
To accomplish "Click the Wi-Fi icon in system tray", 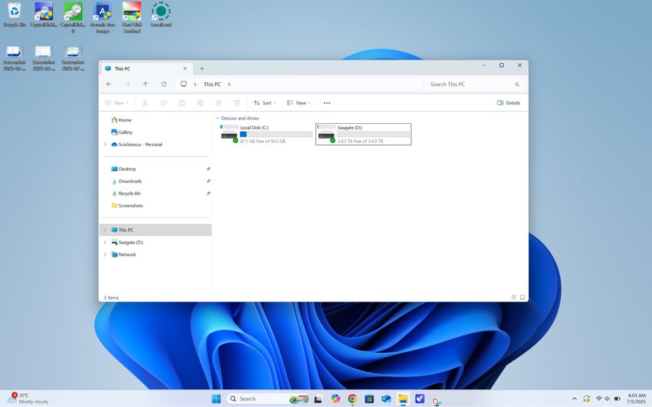I will pos(598,399).
